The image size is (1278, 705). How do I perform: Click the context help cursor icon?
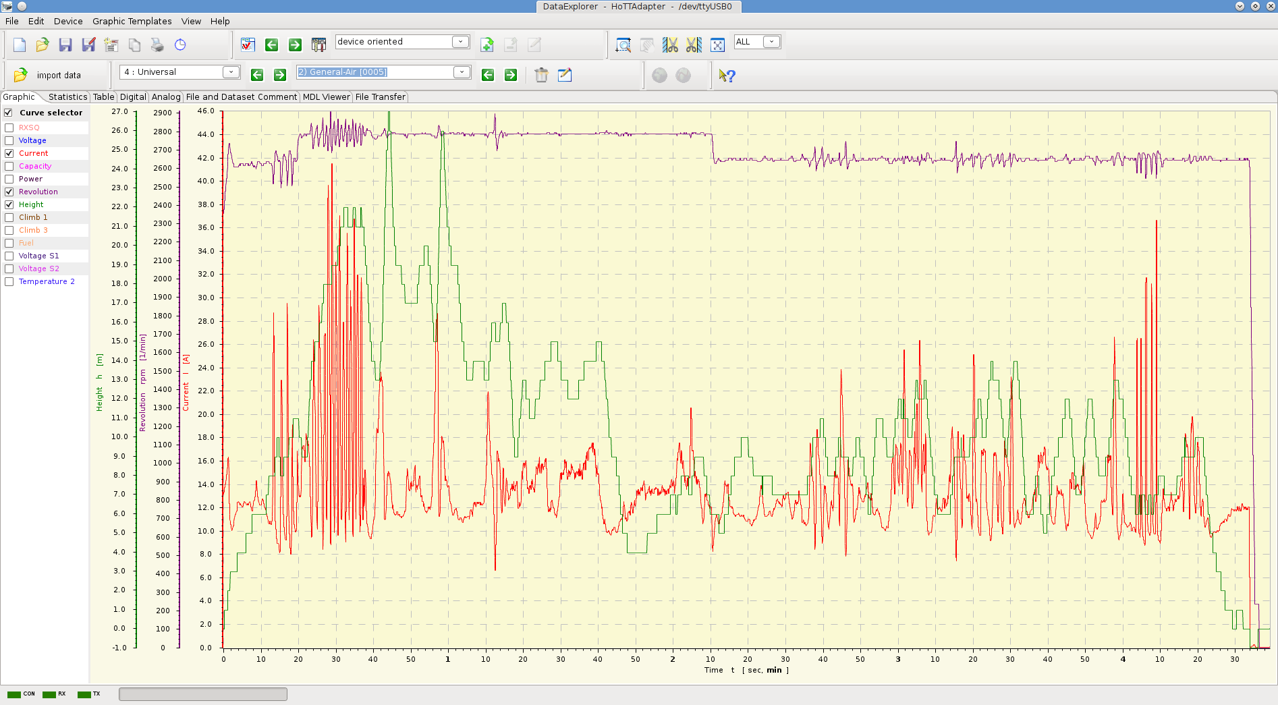click(727, 76)
